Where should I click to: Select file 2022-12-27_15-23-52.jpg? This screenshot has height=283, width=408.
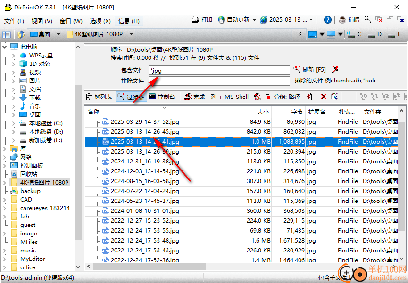pyautogui.click(x=145, y=221)
